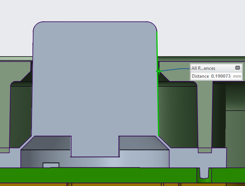
Task: Click the small rectangular notch at bottom left
Action: 51,165
